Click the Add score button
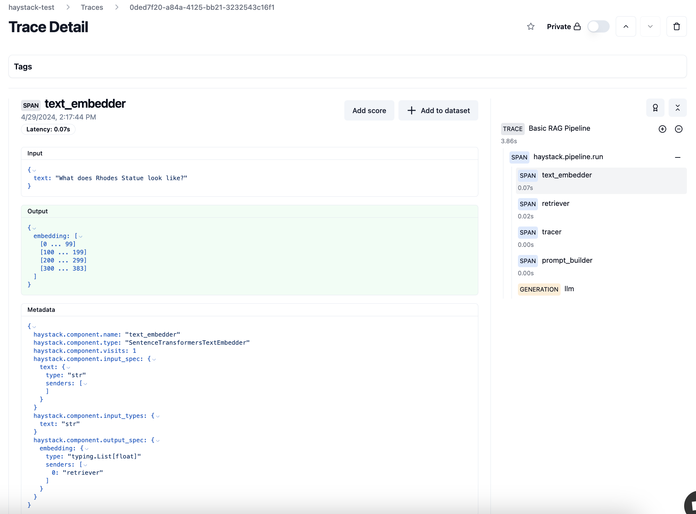The width and height of the screenshot is (696, 514). pyautogui.click(x=369, y=110)
